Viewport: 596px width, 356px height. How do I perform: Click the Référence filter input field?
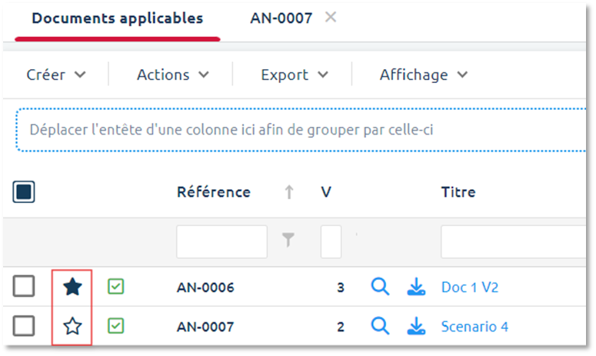tap(221, 241)
